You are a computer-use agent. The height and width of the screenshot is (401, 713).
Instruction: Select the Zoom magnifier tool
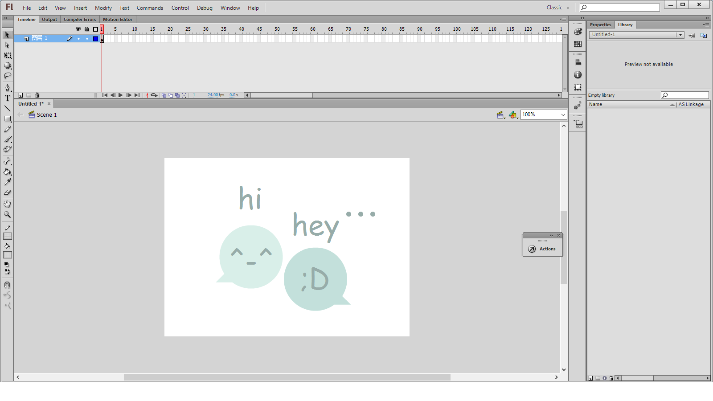point(7,214)
